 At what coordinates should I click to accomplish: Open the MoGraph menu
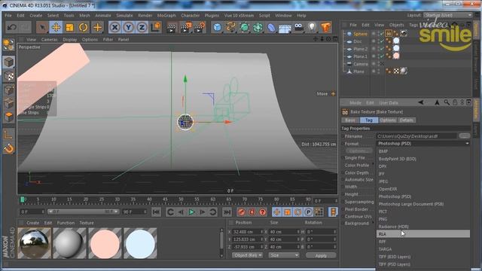(x=166, y=15)
